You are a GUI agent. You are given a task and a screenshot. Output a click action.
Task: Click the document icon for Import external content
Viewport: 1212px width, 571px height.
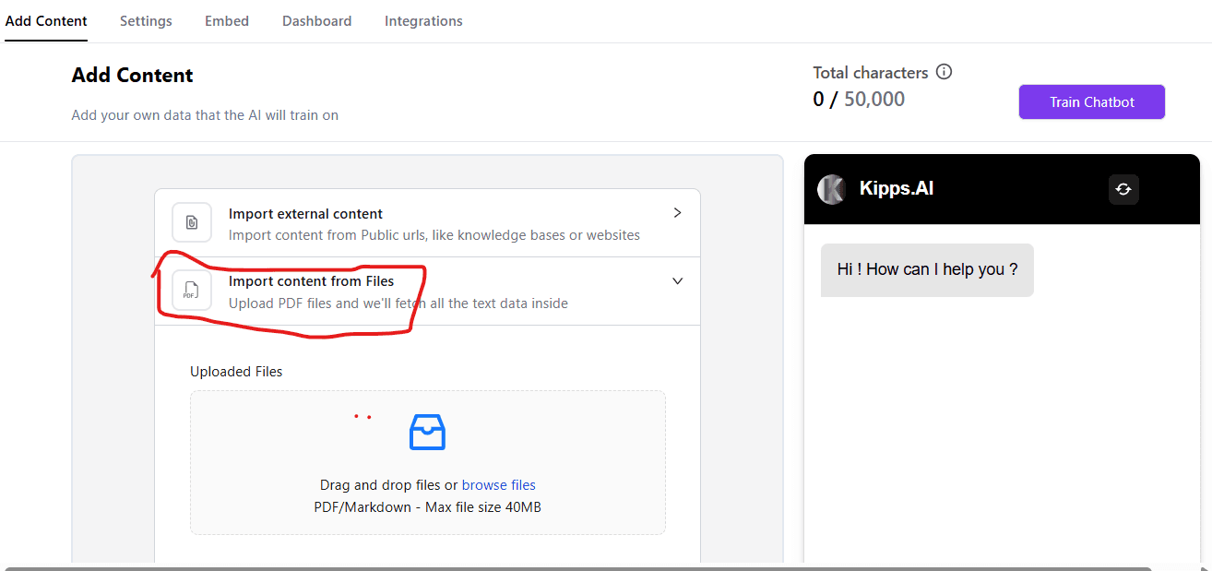(192, 222)
